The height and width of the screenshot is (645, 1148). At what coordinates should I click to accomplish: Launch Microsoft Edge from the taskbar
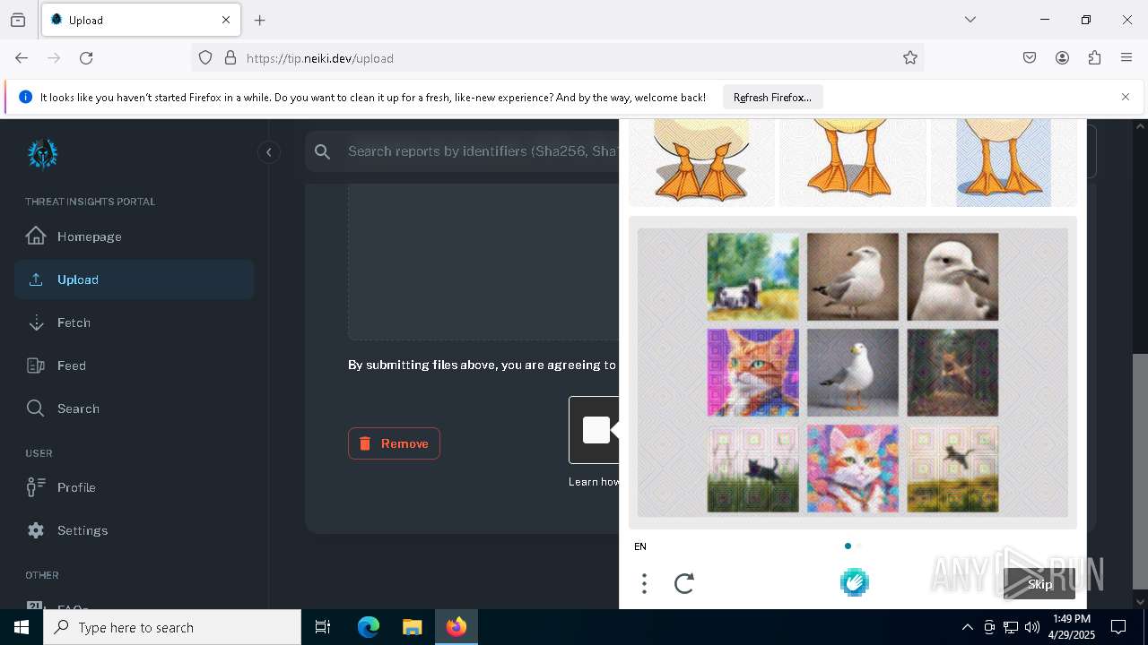click(369, 627)
